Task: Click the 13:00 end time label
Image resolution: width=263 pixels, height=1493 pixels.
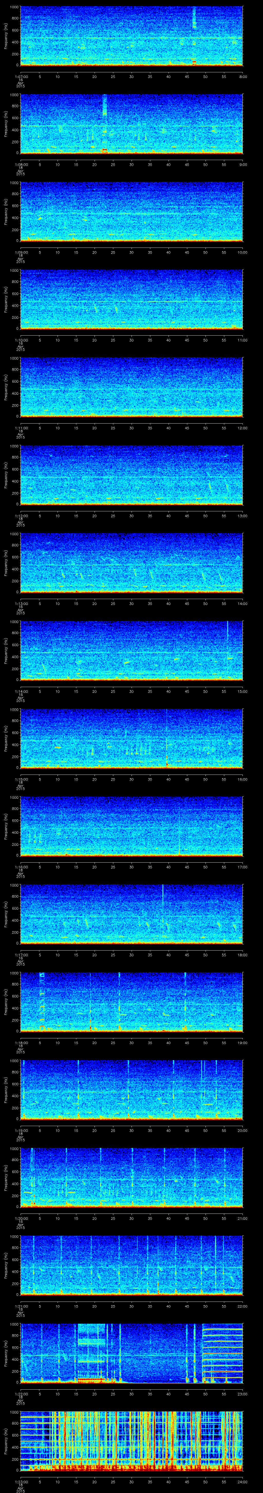Action: [x=242, y=516]
